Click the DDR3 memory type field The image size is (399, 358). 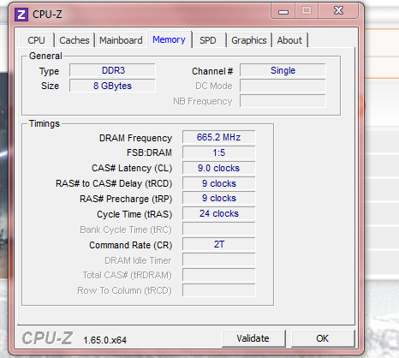click(x=112, y=70)
